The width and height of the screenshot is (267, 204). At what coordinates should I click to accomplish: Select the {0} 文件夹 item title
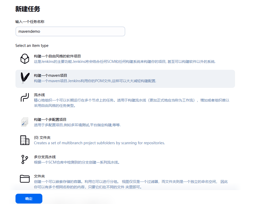tap(42, 138)
